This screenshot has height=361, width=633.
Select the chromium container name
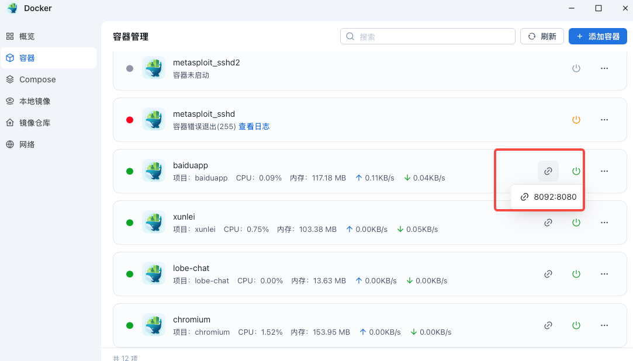tap(192, 320)
